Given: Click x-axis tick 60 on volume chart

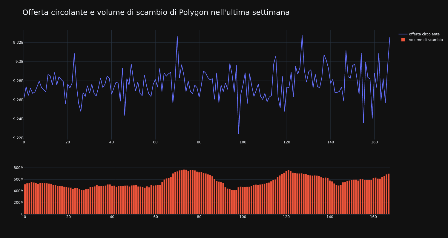Looking at the screenshot, I should (156, 217).
